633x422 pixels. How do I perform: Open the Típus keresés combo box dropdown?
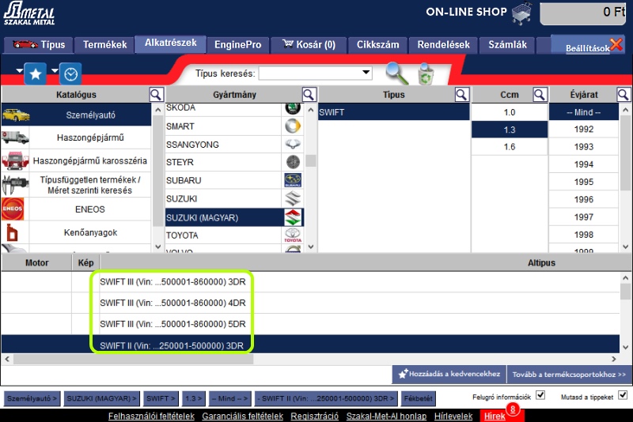366,73
